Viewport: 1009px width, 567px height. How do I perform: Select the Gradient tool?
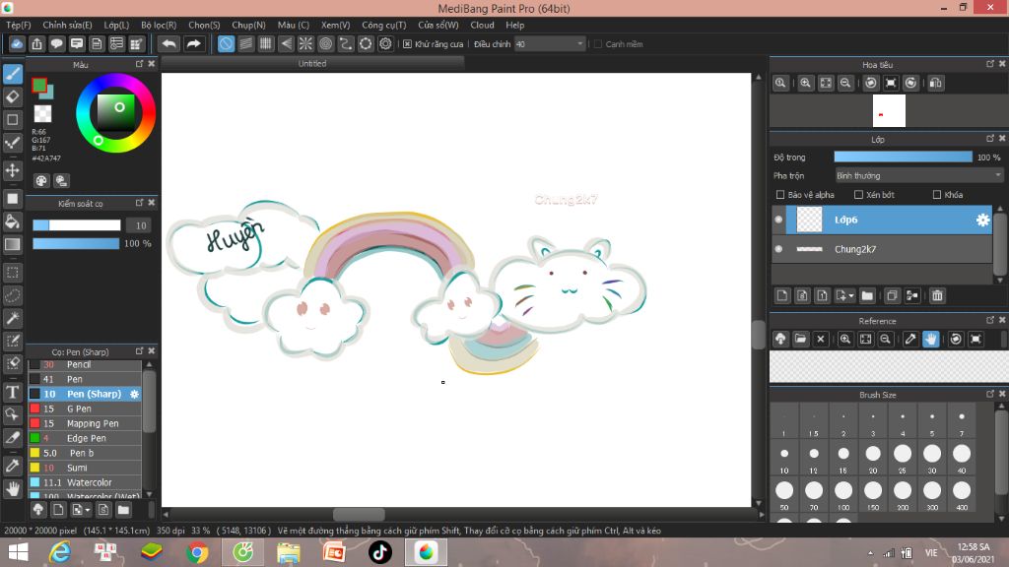13,244
